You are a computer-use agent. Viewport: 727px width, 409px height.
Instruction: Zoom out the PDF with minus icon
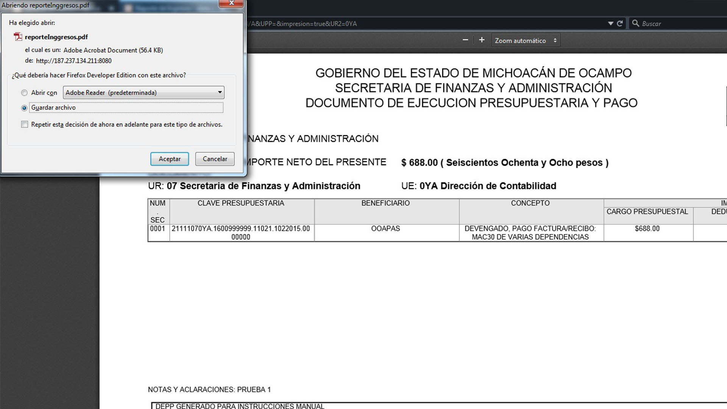point(465,40)
